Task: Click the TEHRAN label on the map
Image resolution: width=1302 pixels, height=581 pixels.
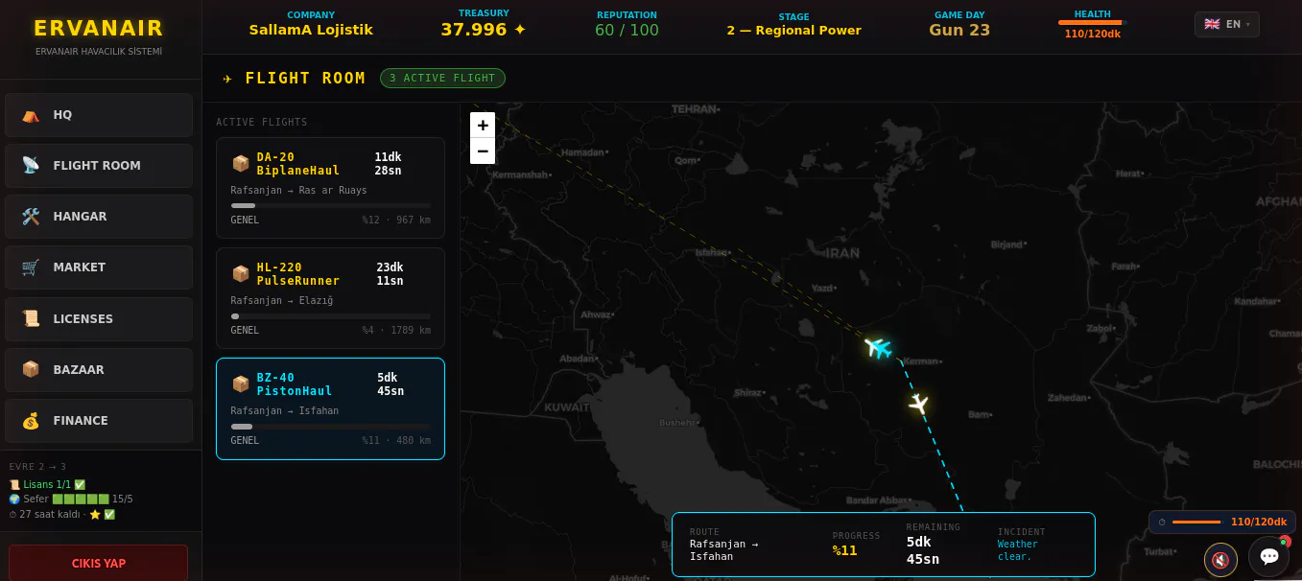Action: point(695,109)
